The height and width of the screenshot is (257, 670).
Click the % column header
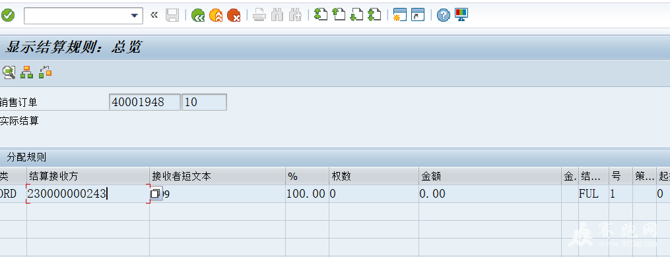(x=307, y=176)
